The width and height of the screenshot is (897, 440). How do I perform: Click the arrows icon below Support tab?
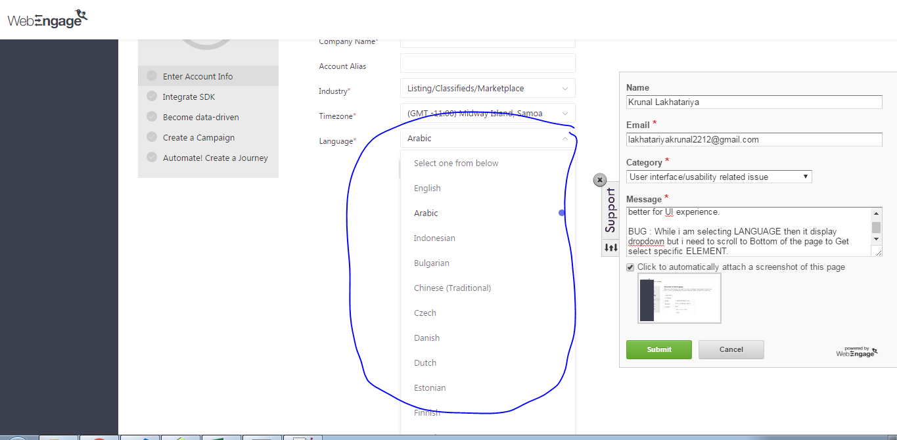click(610, 248)
